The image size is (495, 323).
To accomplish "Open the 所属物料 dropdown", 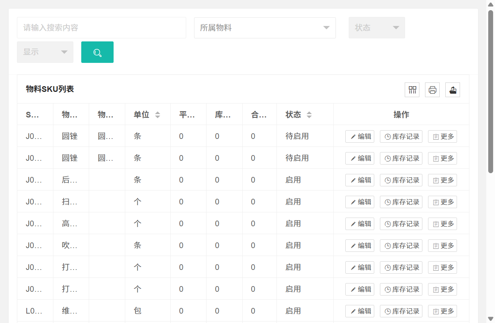I will point(265,27).
